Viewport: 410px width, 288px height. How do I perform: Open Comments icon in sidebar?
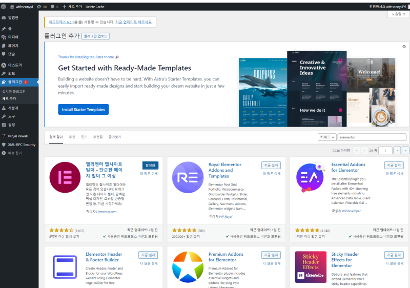click(x=4, y=54)
